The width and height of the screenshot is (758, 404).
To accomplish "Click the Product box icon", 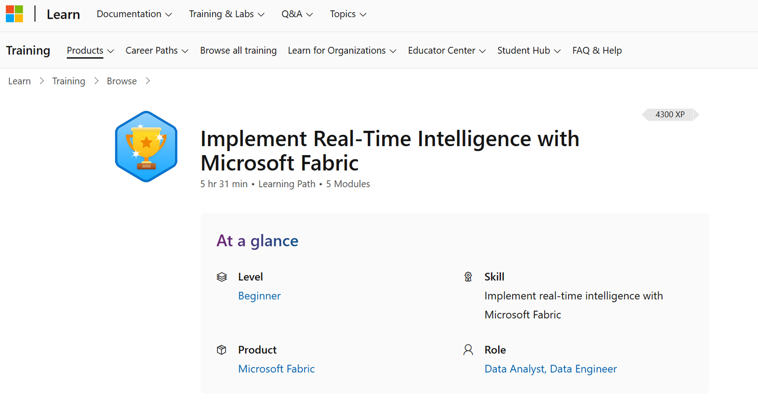I will click(221, 350).
